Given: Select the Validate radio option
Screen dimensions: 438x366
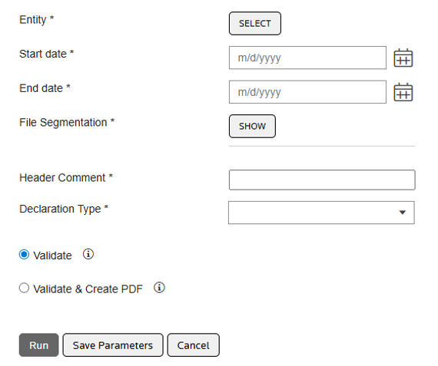Looking at the screenshot, I should pos(24,255).
